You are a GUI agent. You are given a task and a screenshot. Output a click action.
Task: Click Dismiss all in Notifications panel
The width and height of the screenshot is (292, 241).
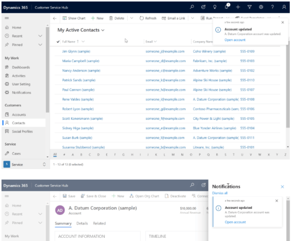pyautogui.click(x=219, y=193)
